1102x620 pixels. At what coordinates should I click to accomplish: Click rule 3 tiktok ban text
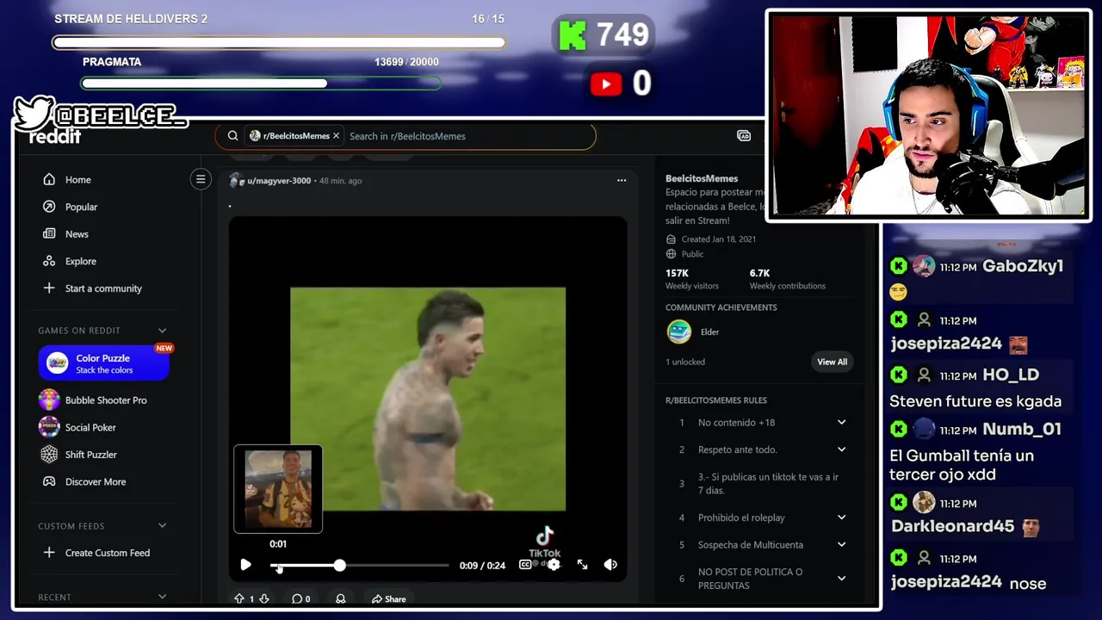[x=769, y=484]
